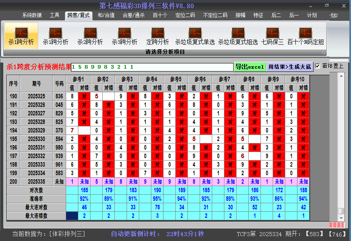
Task: Expand the 请选择分析项目 panel launcher
Action: pyautogui.click(x=323, y=52)
